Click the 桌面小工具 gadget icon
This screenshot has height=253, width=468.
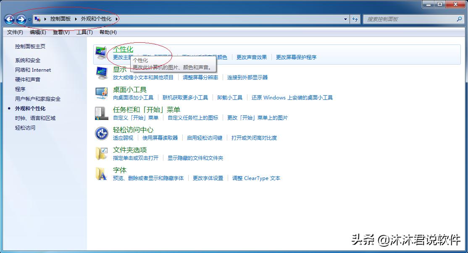tap(101, 93)
